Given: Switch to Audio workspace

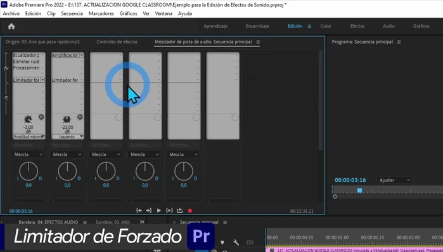Looking at the screenshot, I should click(x=388, y=26).
